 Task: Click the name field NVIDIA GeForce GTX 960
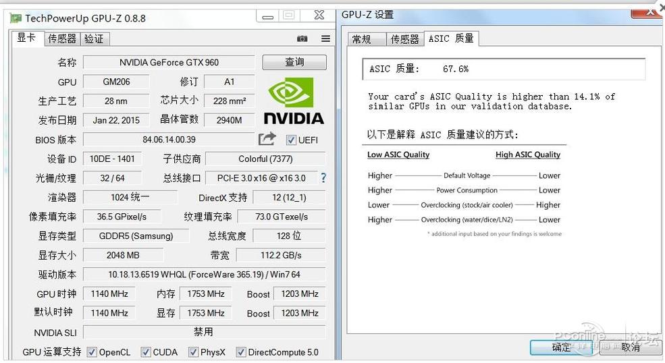pyautogui.click(x=169, y=62)
